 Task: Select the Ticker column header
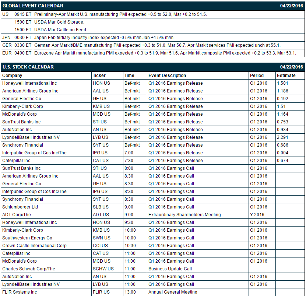[x=99, y=76]
